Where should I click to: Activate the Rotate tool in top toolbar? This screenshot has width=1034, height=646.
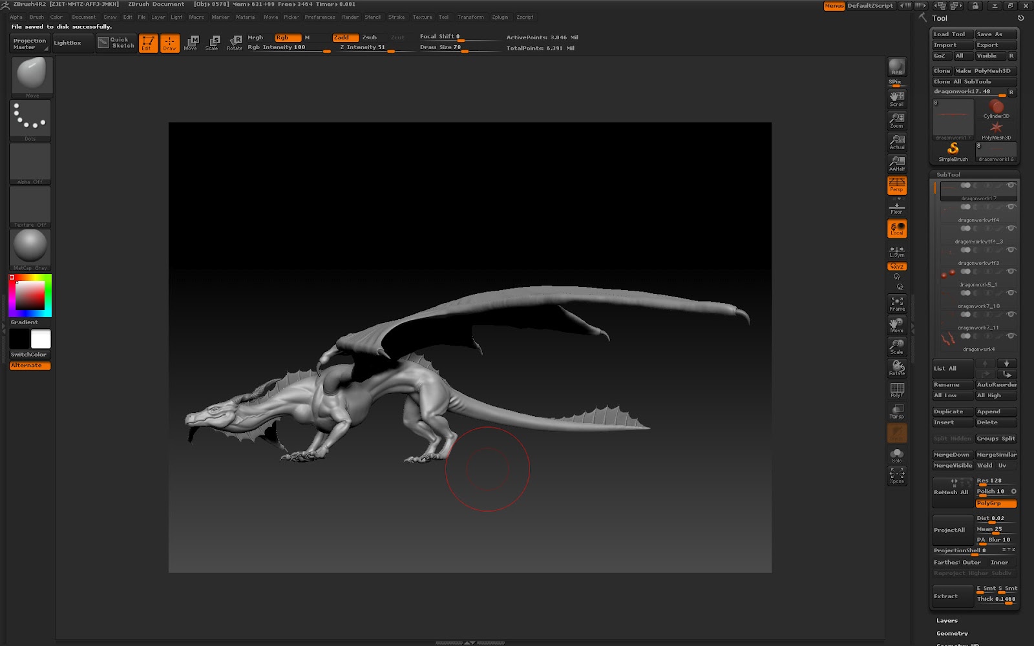tap(235, 43)
